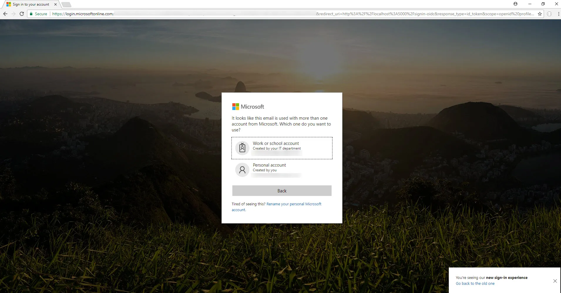Click the extension icon beside bookmark star
Viewport: 561px width, 293px height.
[549, 14]
